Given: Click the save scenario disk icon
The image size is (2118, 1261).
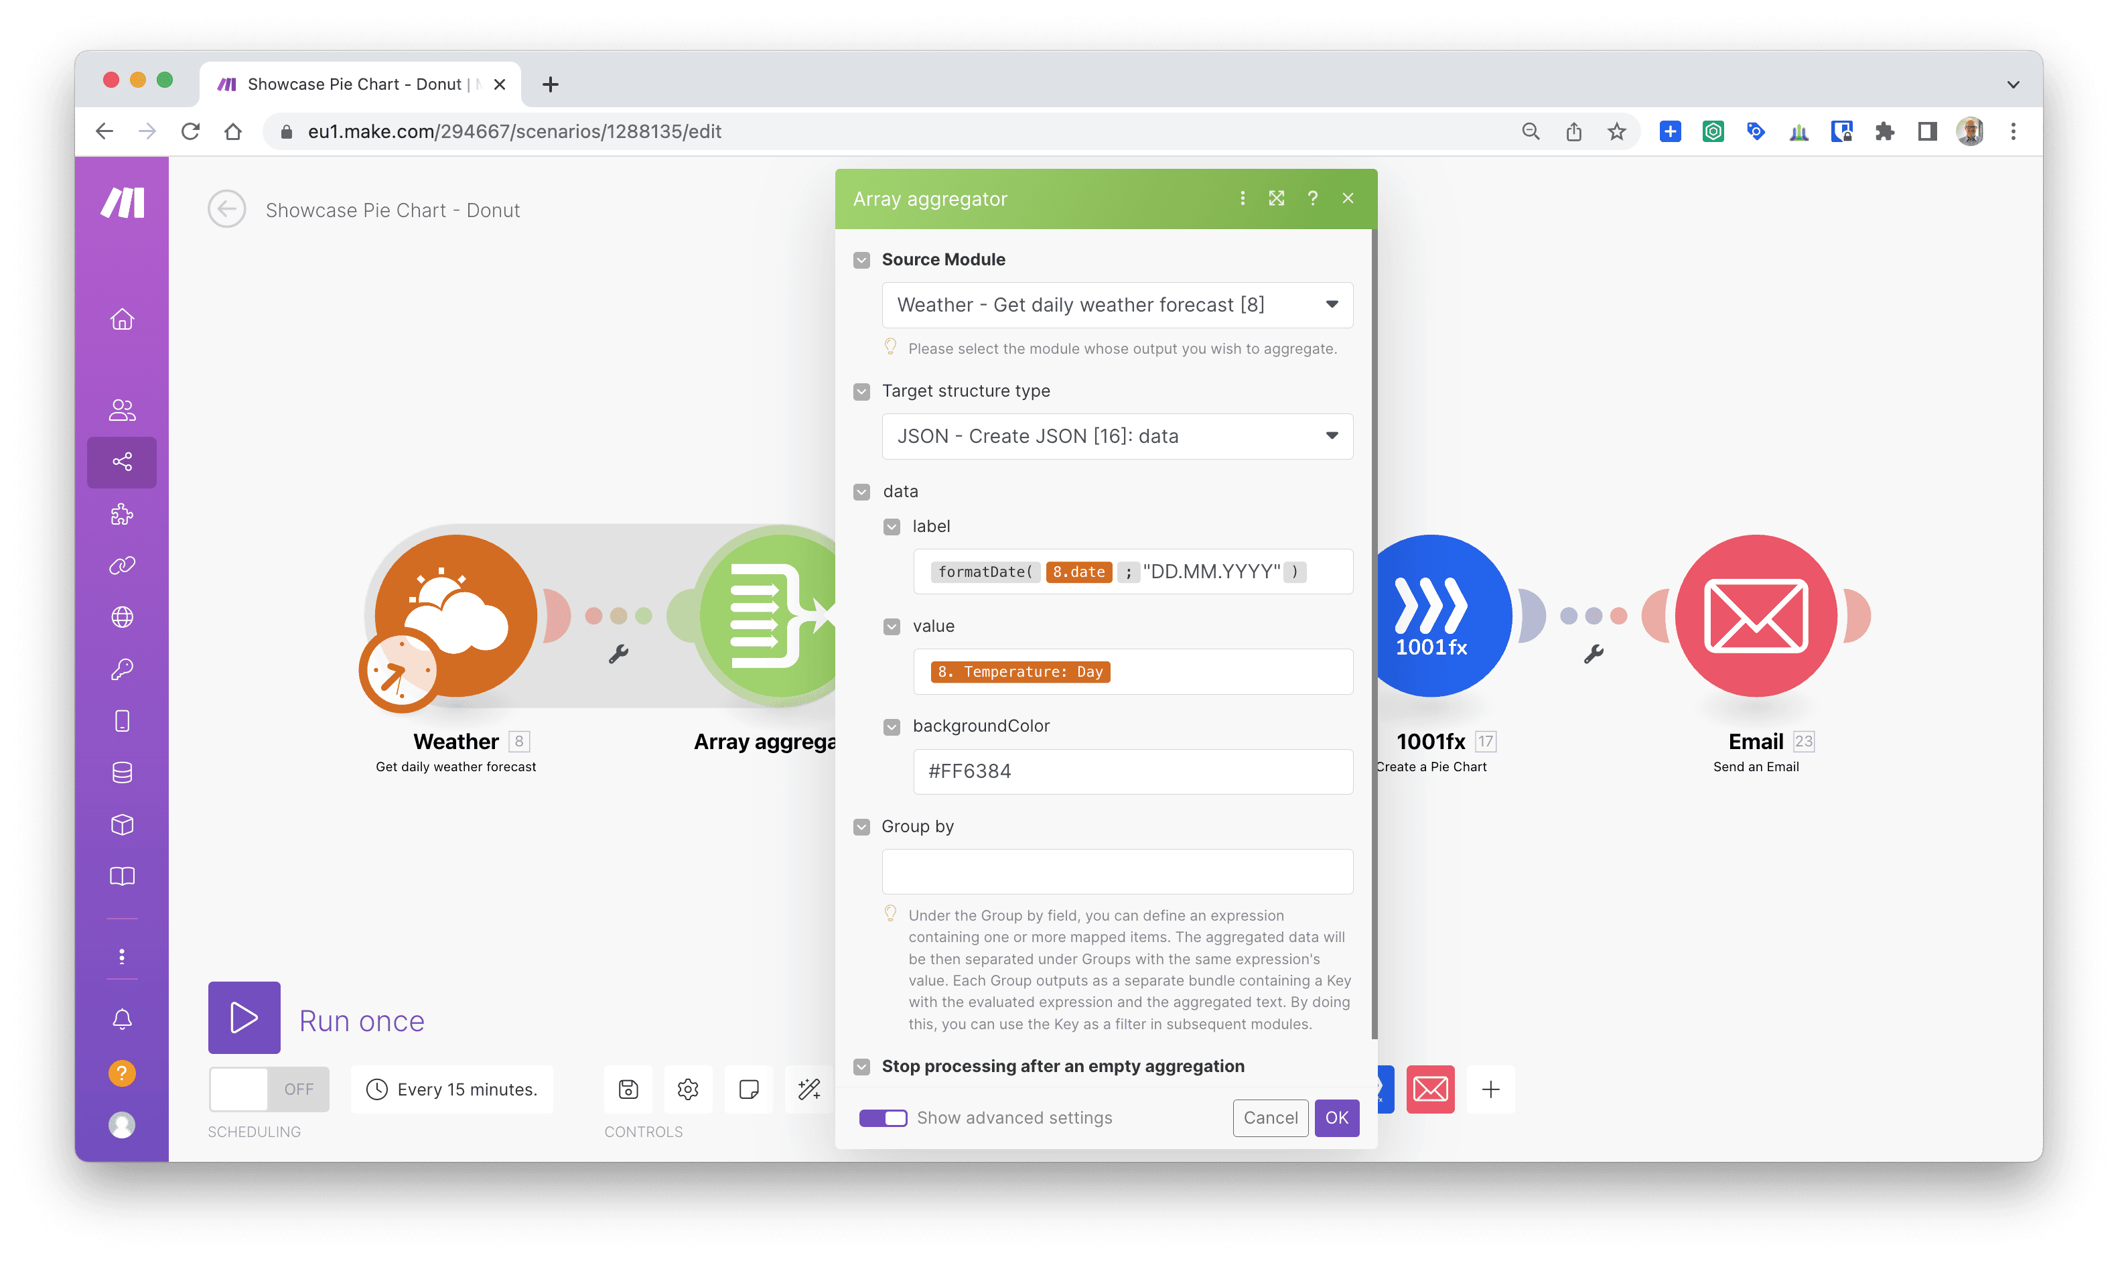Looking at the screenshot, I should (x=628, y=1089).
